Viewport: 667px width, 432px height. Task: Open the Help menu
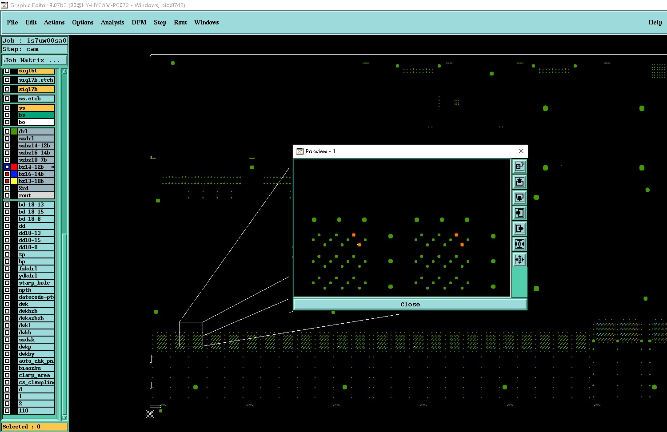click(655, 22)
